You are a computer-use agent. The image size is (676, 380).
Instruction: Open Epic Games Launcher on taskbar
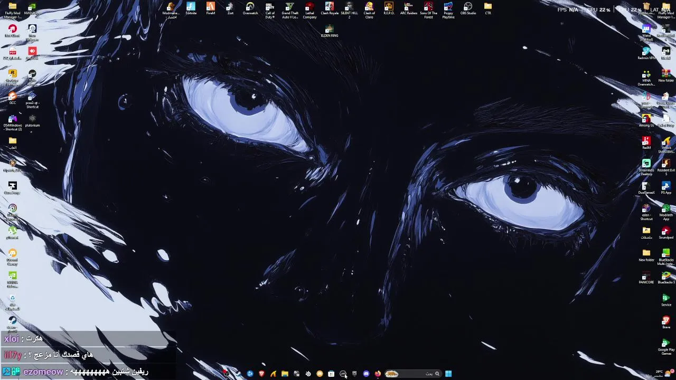point(354,374)
